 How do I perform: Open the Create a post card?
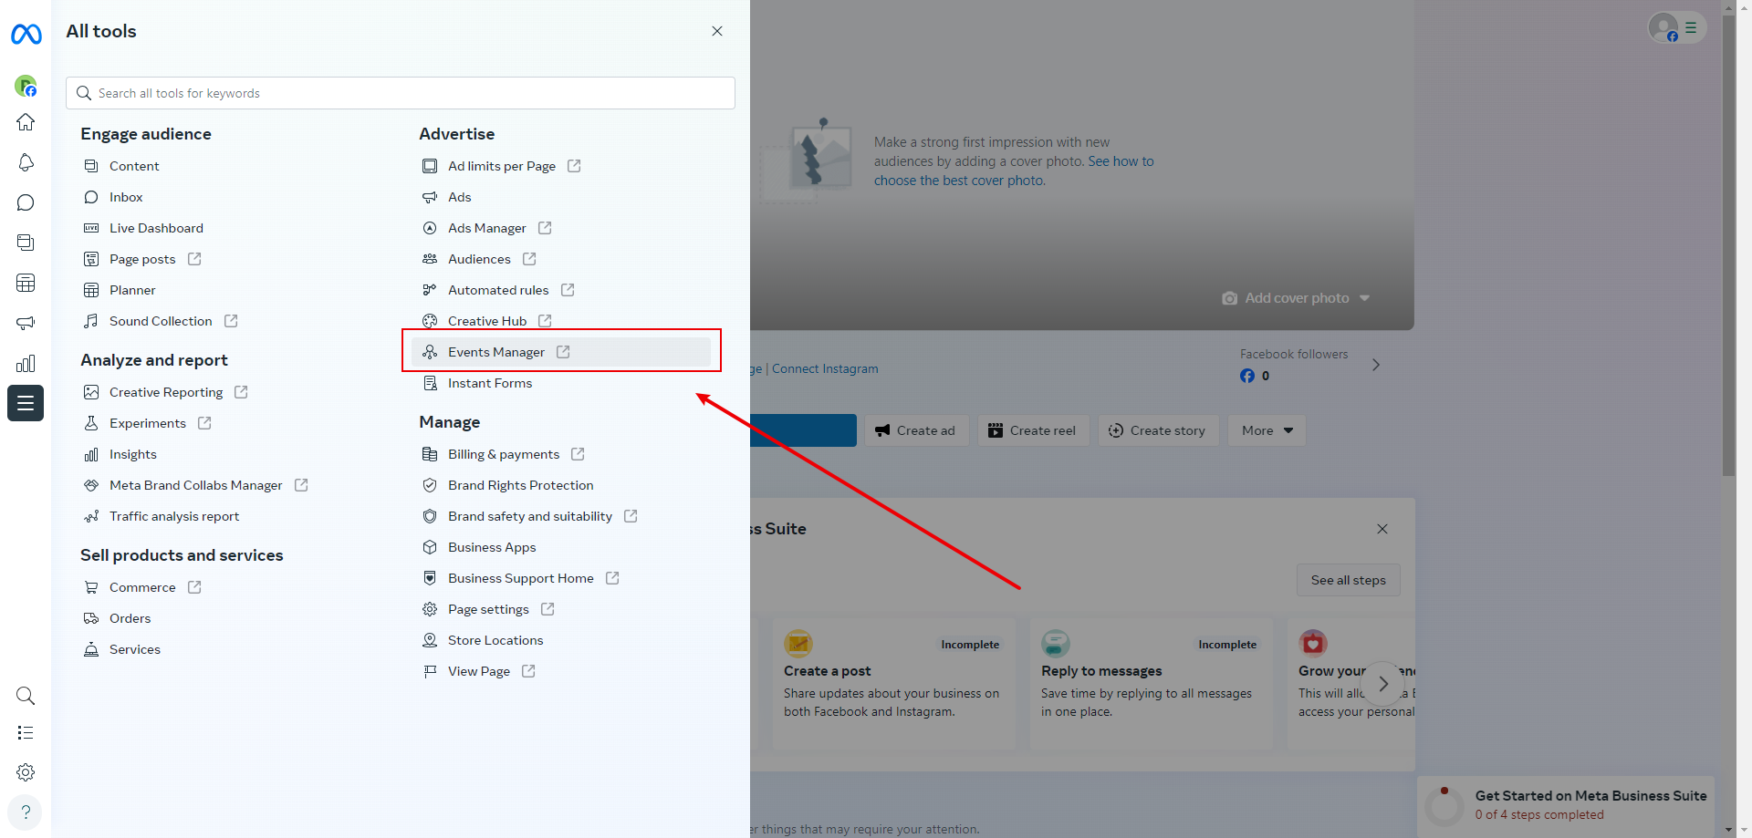[x=894, y=685]
